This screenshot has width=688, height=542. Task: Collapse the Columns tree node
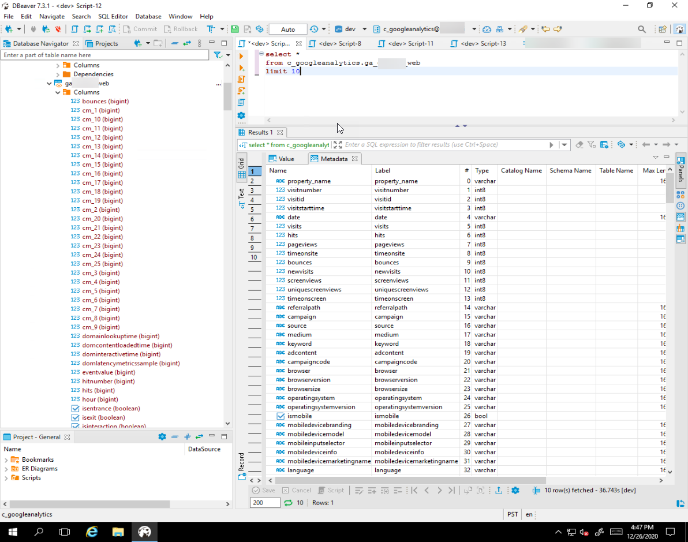(58, 92)
